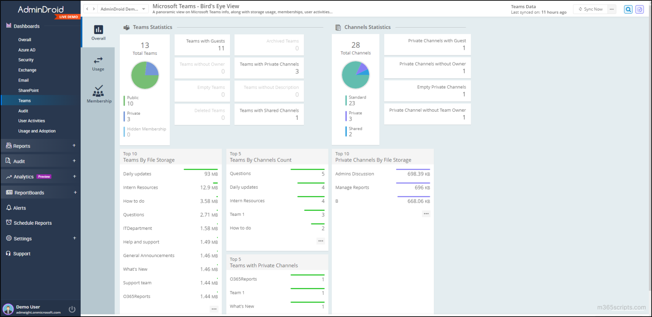Expand the Settings section in sidebar

tap(75, 238)
